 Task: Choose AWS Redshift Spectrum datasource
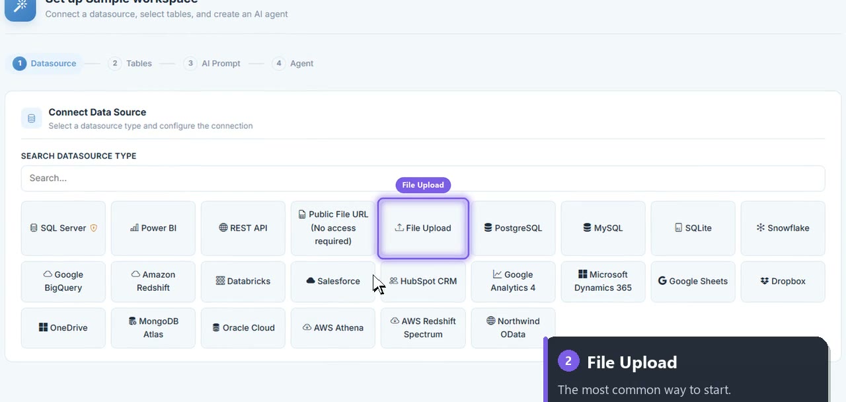(423, 327)
